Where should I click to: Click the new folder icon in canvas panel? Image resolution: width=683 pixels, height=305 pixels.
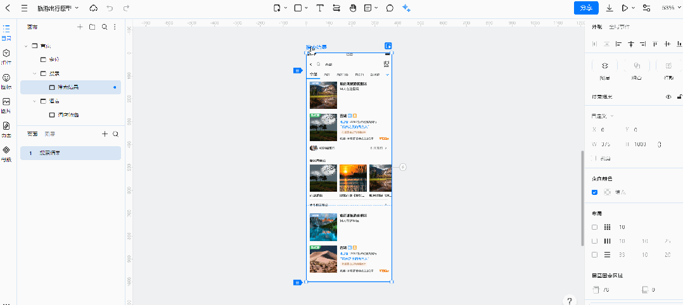point(92,27)
